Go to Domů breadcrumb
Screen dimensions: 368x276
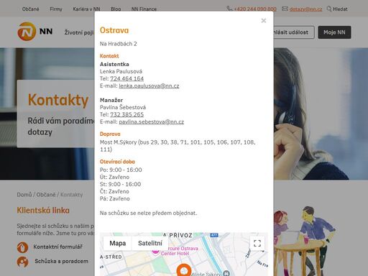pos(24,195)
